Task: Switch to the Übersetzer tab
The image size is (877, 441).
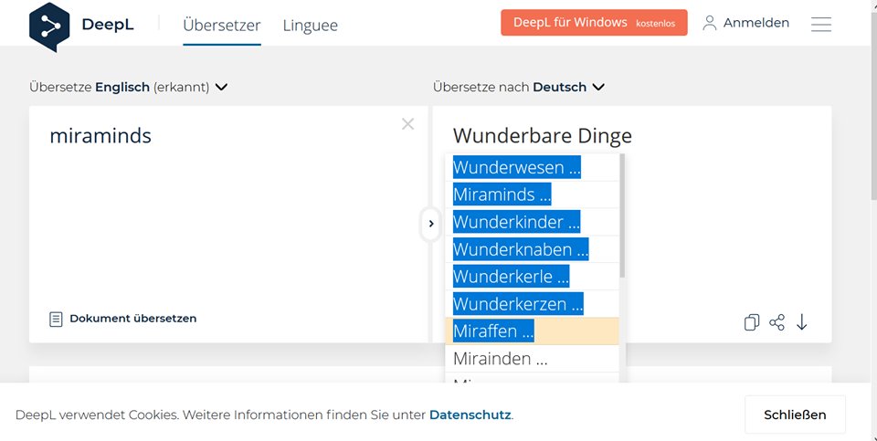Action: pos(221,26)
